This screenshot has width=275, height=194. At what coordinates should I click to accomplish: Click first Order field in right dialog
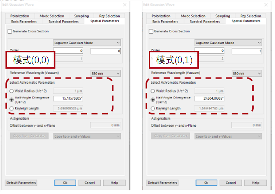209,51
